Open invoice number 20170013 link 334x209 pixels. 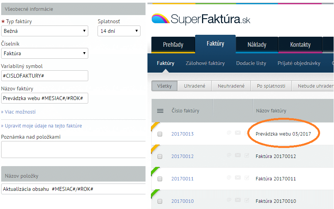point(183,134)
